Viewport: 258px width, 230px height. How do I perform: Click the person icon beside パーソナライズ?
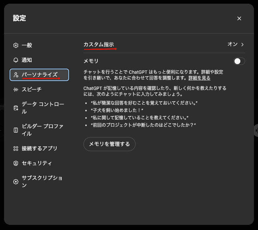pyautogui.click(x=16, y=75)
